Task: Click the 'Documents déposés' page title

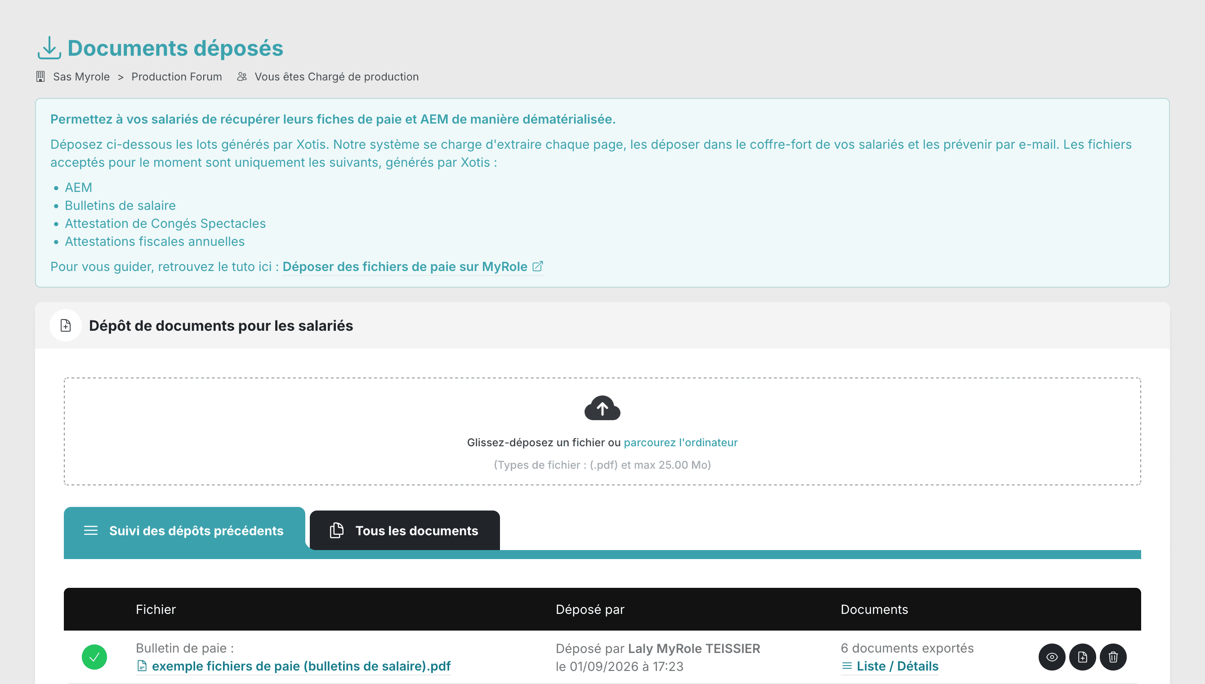Action: (175, 48)
